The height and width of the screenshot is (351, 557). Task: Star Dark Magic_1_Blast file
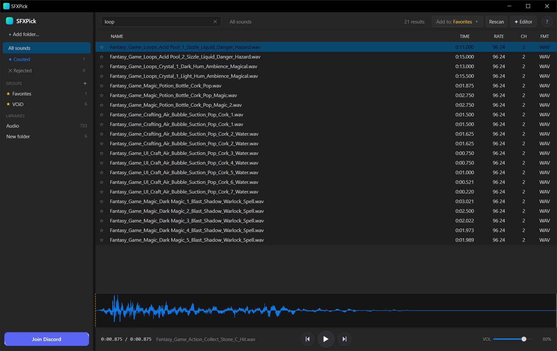pos(102,202)
